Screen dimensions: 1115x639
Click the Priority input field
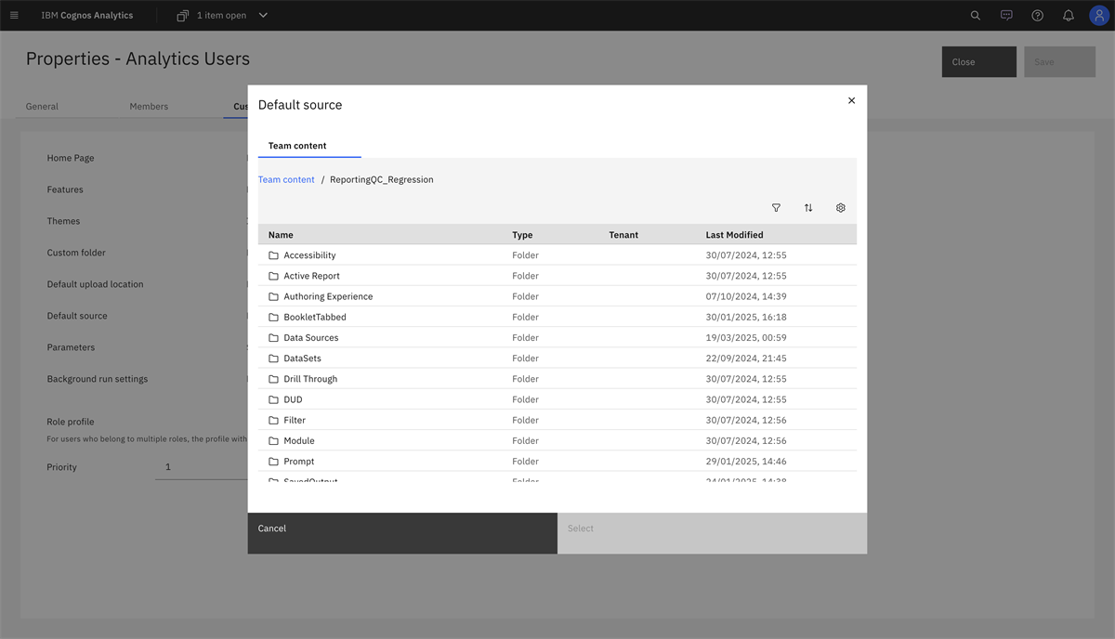click(202, 467)
